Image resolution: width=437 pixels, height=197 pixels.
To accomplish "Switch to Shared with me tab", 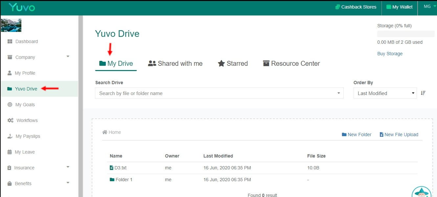I will pos(175,63).
